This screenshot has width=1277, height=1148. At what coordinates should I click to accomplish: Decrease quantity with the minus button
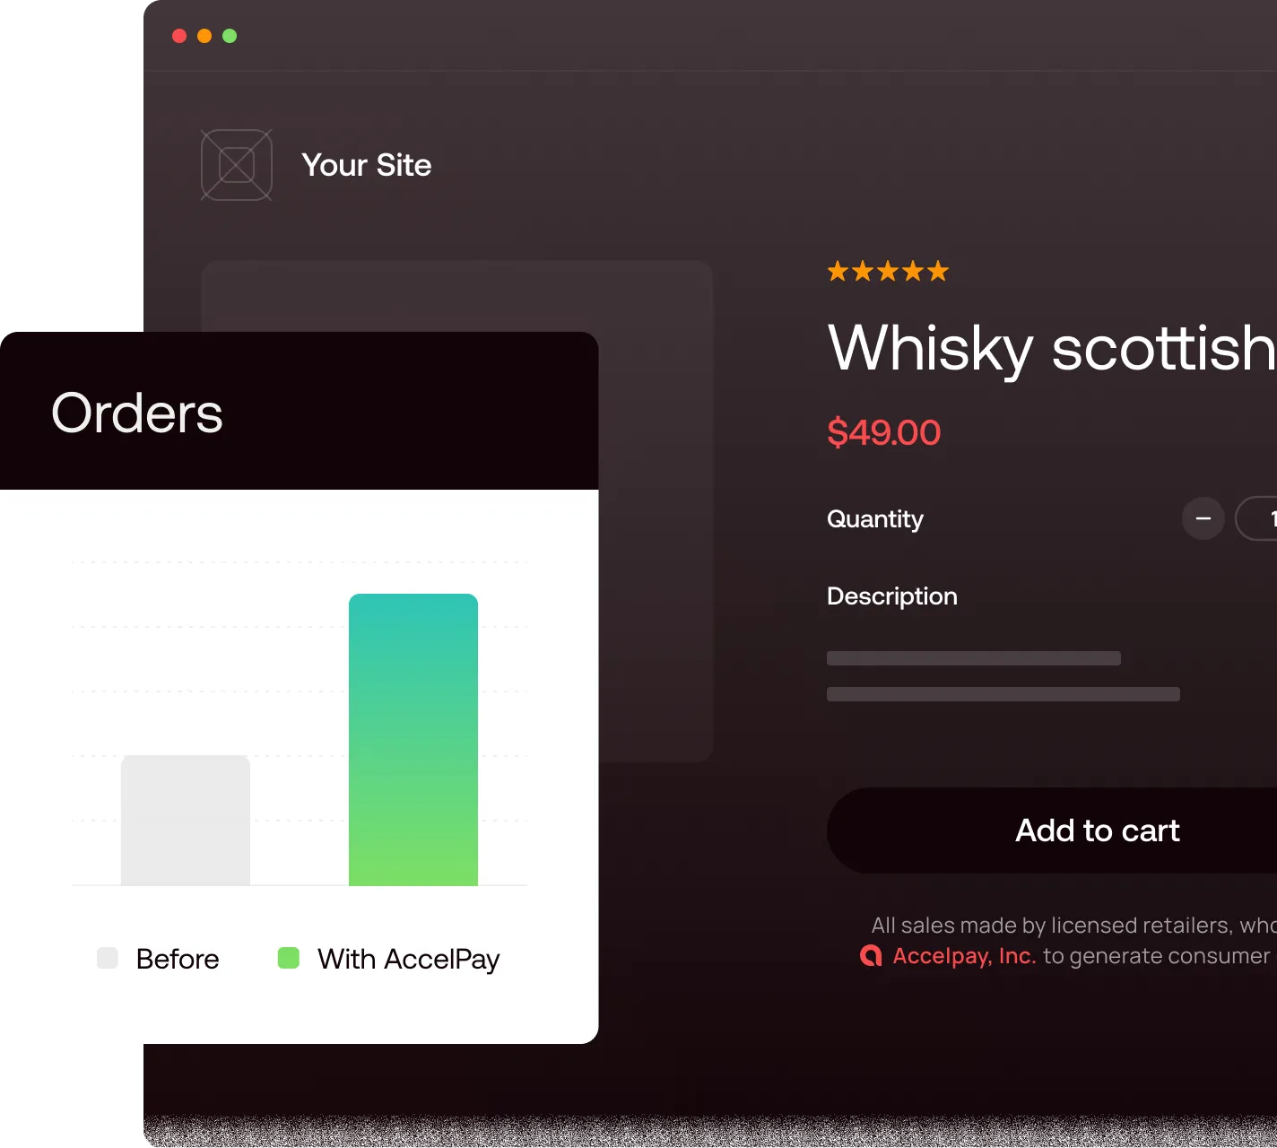pos(1203,518)
